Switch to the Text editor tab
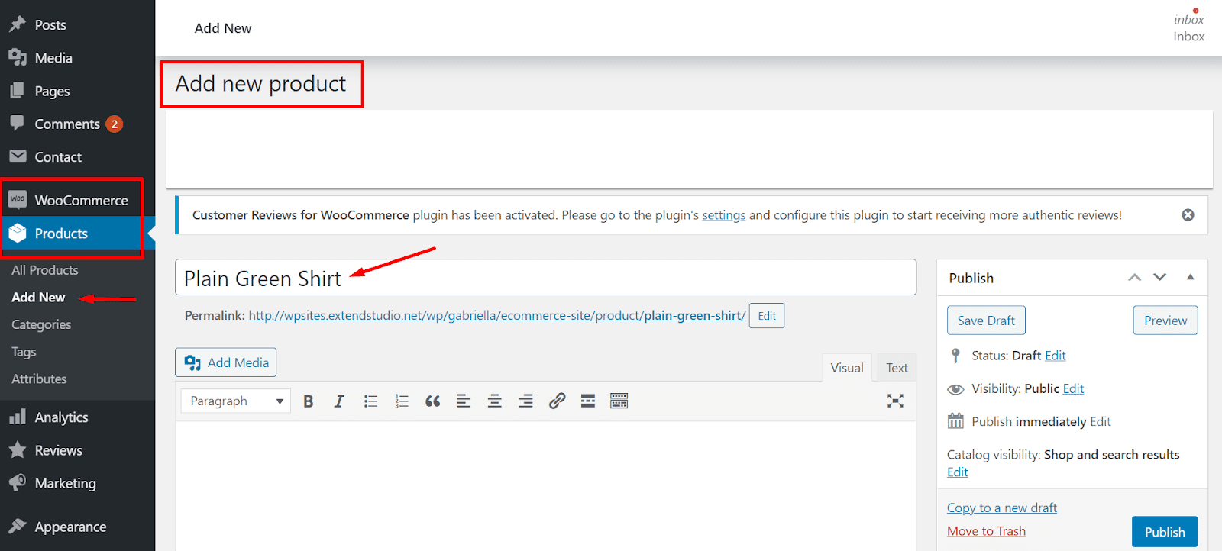This screenshot has height=551, width=1222. (x=897, y=368)
